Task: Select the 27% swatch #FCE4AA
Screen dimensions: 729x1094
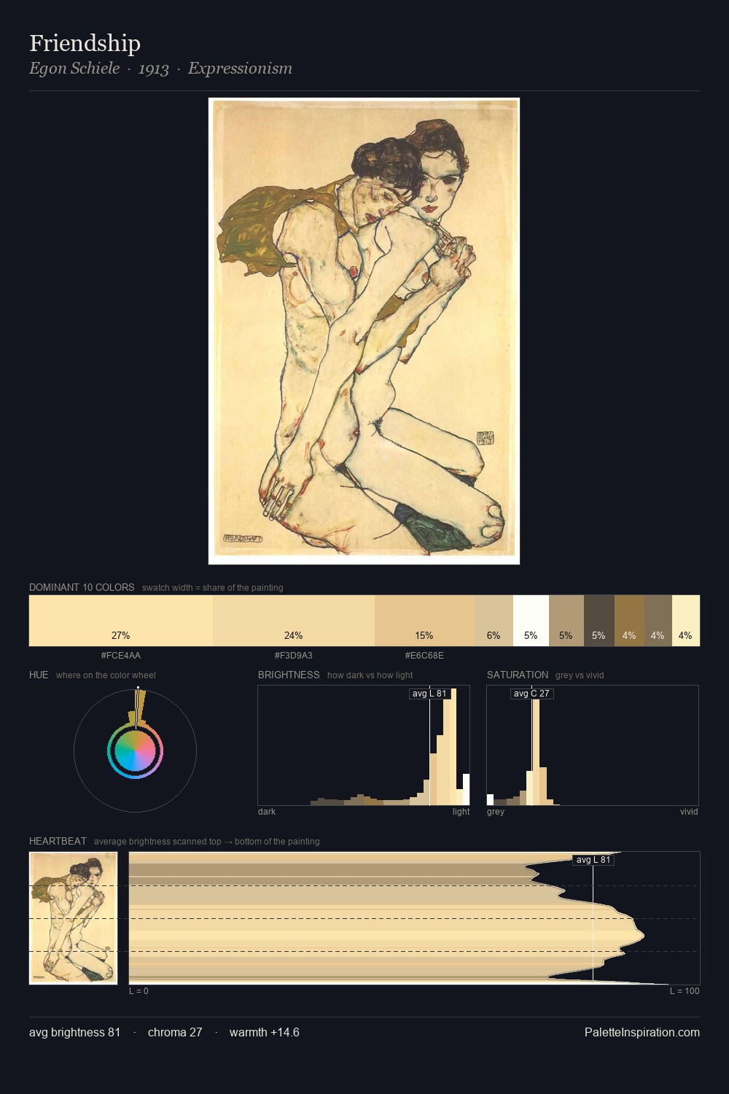Action: pos(121,621)
